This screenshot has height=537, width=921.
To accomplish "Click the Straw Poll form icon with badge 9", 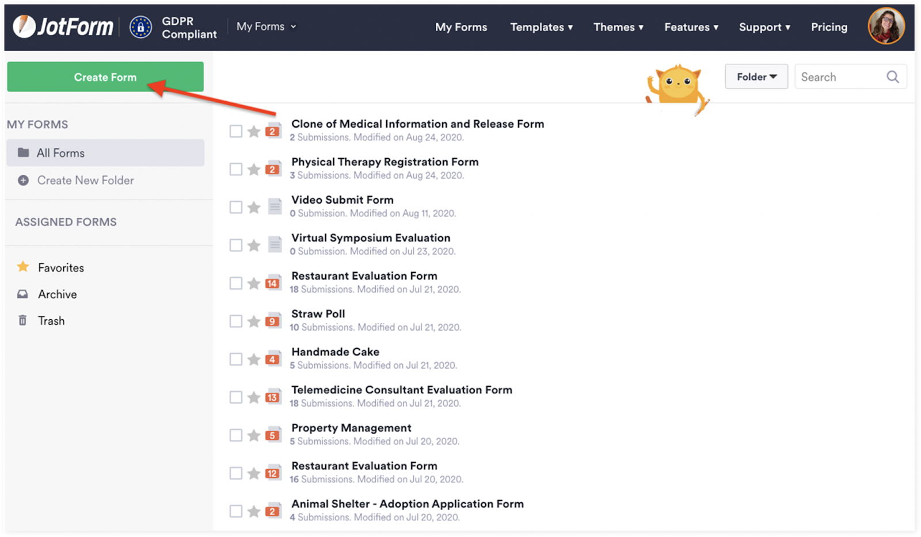I will [x=273, y=320].
